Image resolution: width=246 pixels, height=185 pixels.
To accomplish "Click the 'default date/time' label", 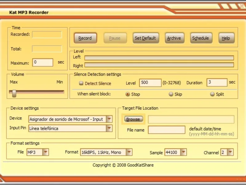I will tap(205, 129).
